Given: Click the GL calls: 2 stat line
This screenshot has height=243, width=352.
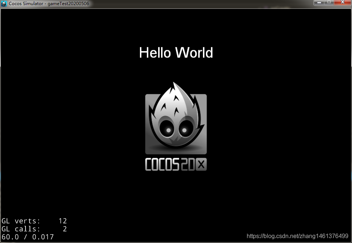Looking at the screenshot, I should (x=34, y=229).
